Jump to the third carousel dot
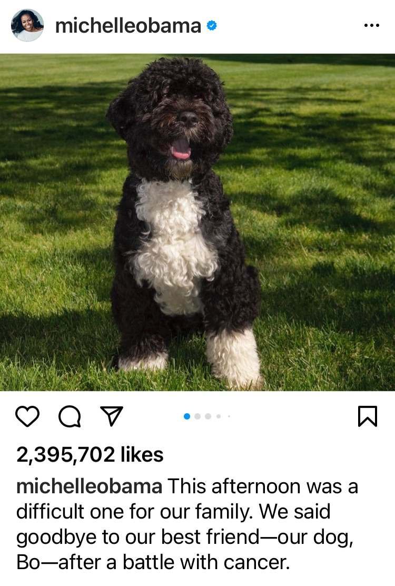Viewport: 395px width, 586px height. tap(208, 416)
